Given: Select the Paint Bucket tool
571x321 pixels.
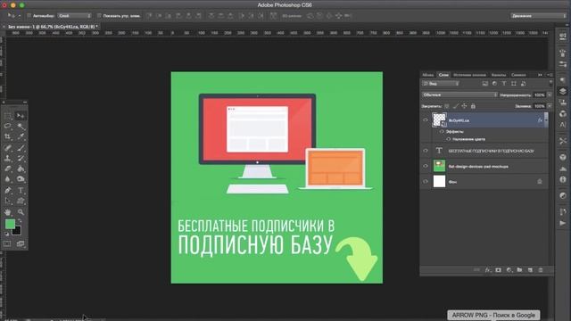Looking at the screenshot, I should point(21,169).
